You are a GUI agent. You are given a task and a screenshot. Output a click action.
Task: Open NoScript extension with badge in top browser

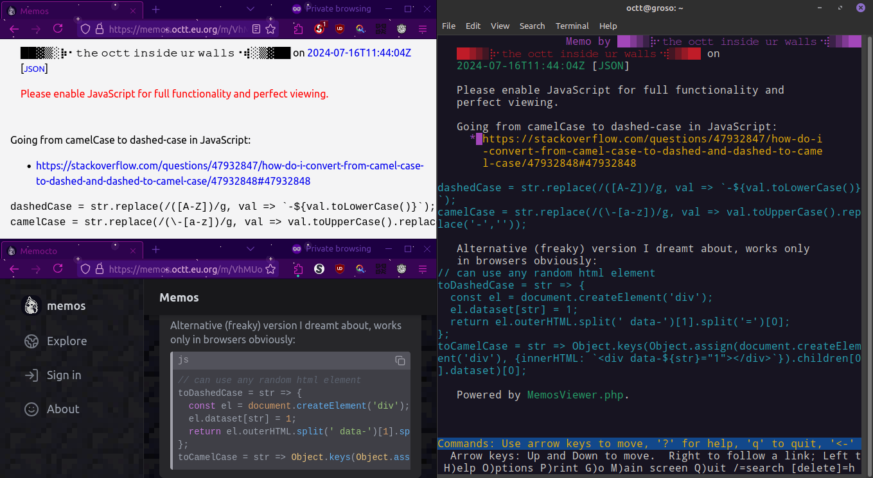(319, 28)
